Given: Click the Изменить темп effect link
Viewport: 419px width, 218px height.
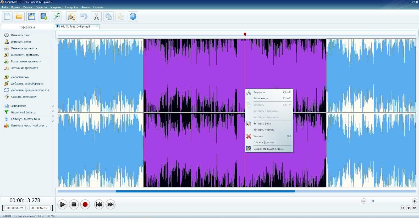Looking at the screenshot, I should (20, 35).
